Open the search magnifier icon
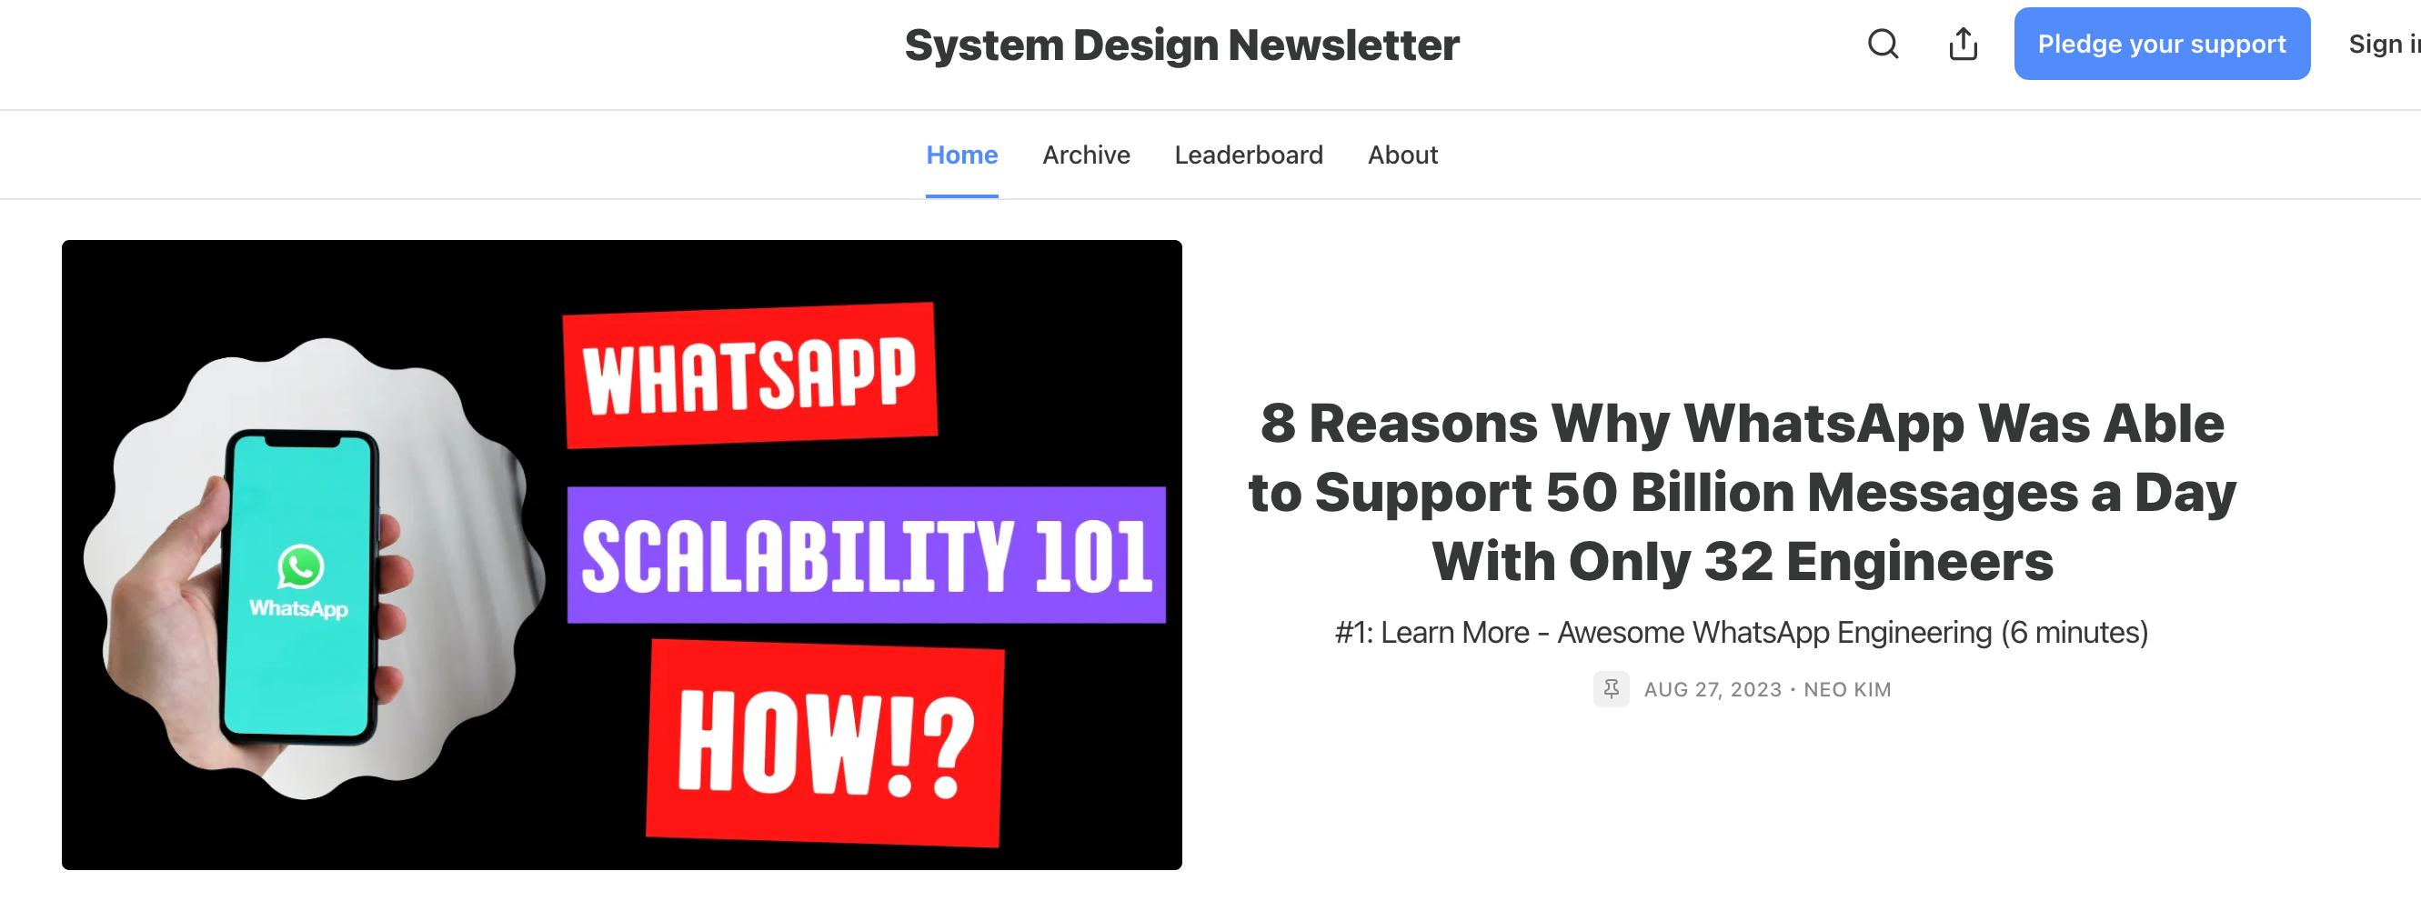The height and width of the screenshot is (911, 2421). click(x=1883, y=45)
